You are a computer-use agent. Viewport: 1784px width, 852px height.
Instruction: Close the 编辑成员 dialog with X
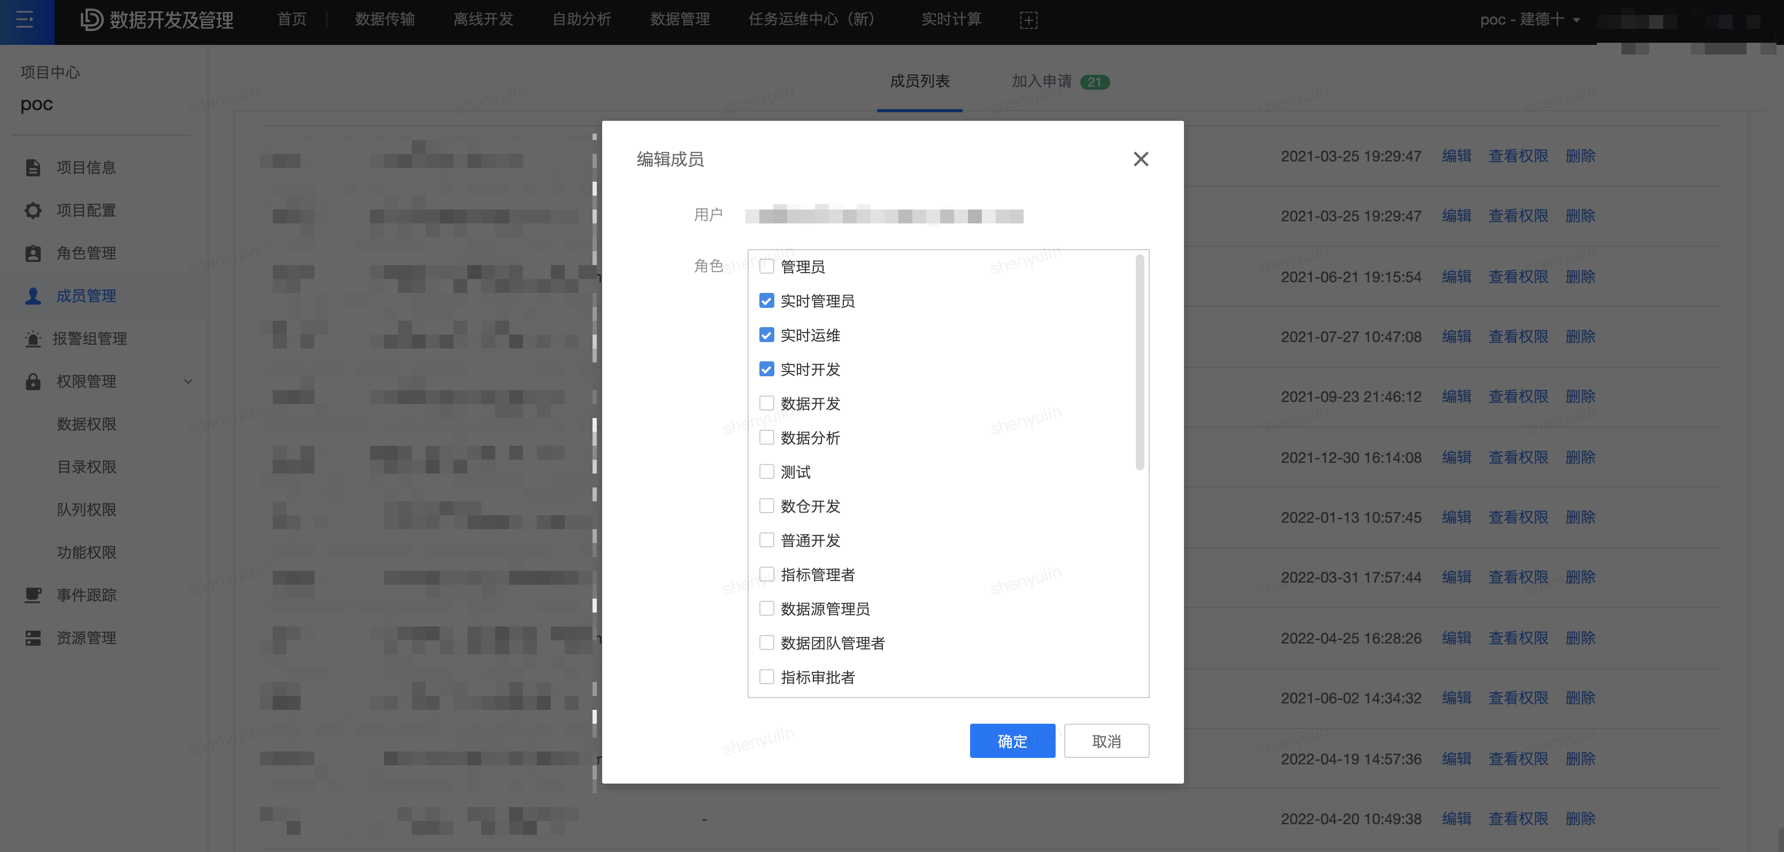click(1141, 159)
